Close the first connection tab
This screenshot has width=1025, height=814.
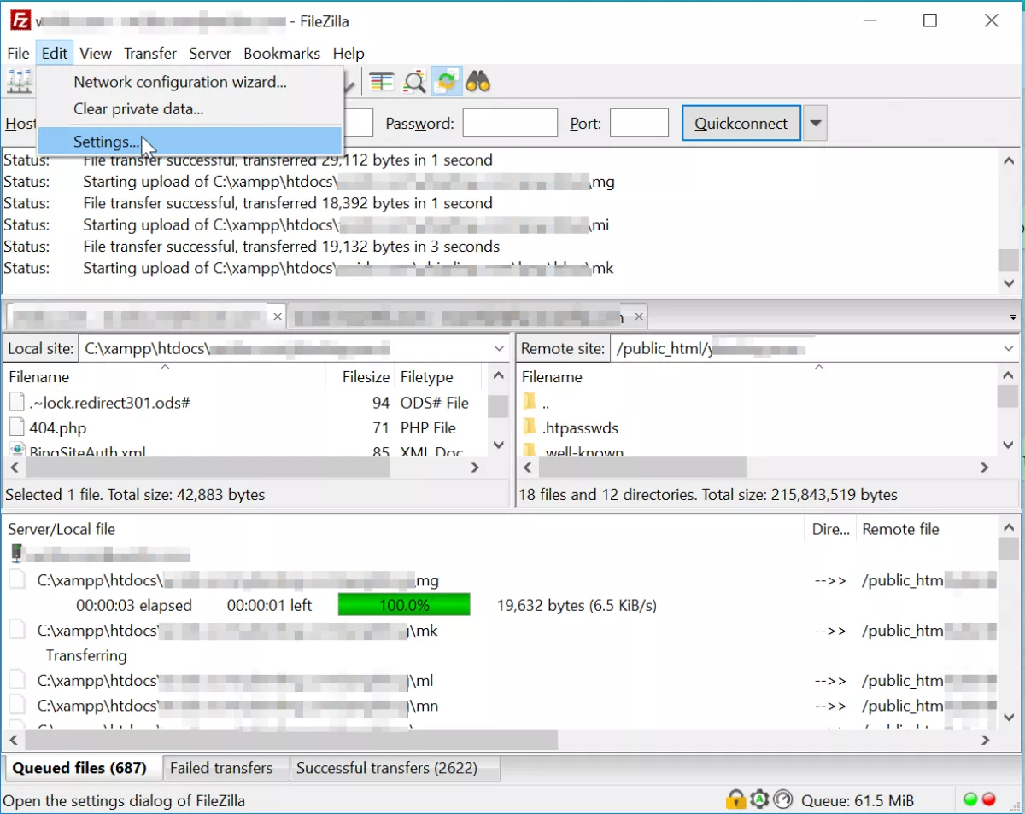(x=277, y=317)
